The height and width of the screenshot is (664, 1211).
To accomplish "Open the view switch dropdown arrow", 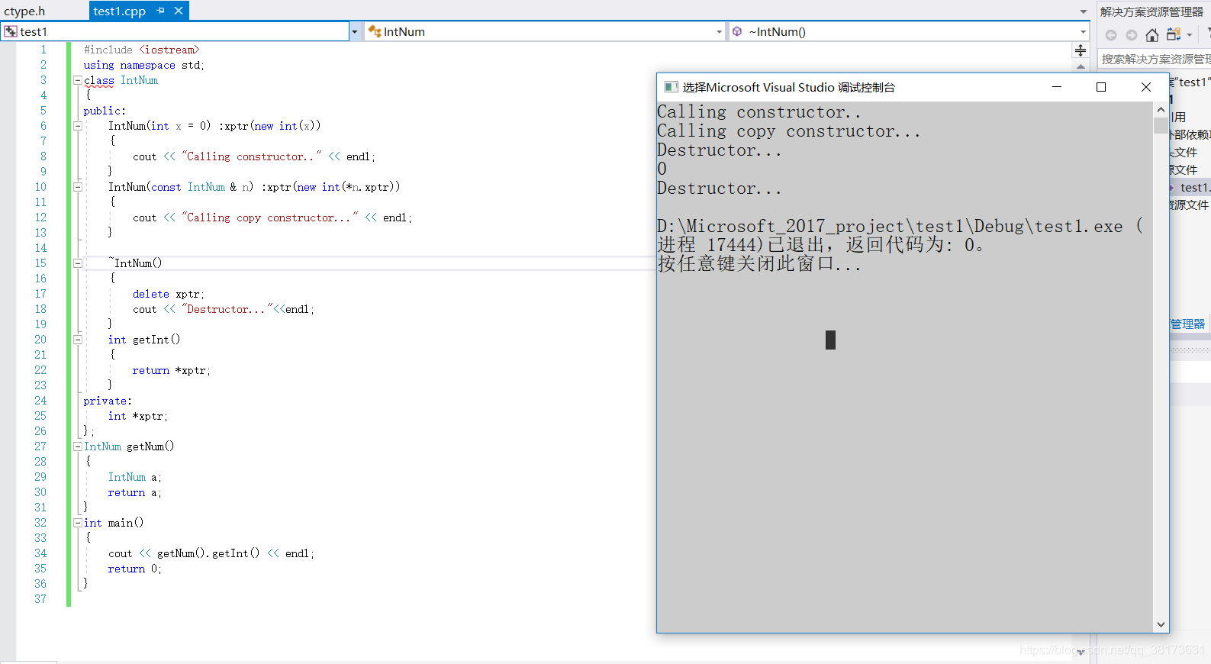I will pyautogui.click(x=1189, y=35).
